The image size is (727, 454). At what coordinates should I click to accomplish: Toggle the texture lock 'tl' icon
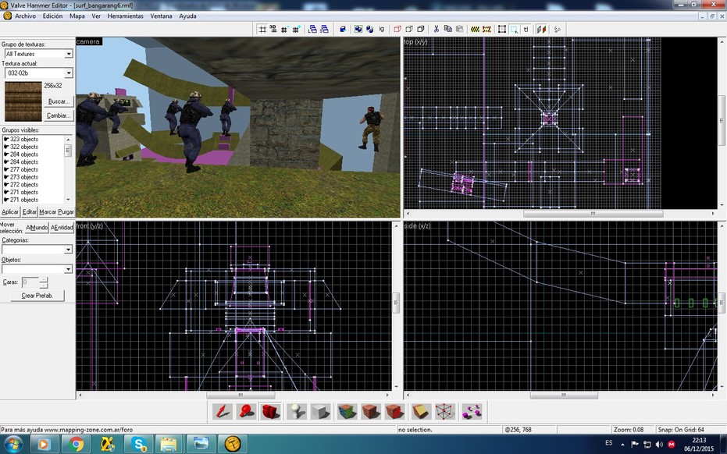526,29
